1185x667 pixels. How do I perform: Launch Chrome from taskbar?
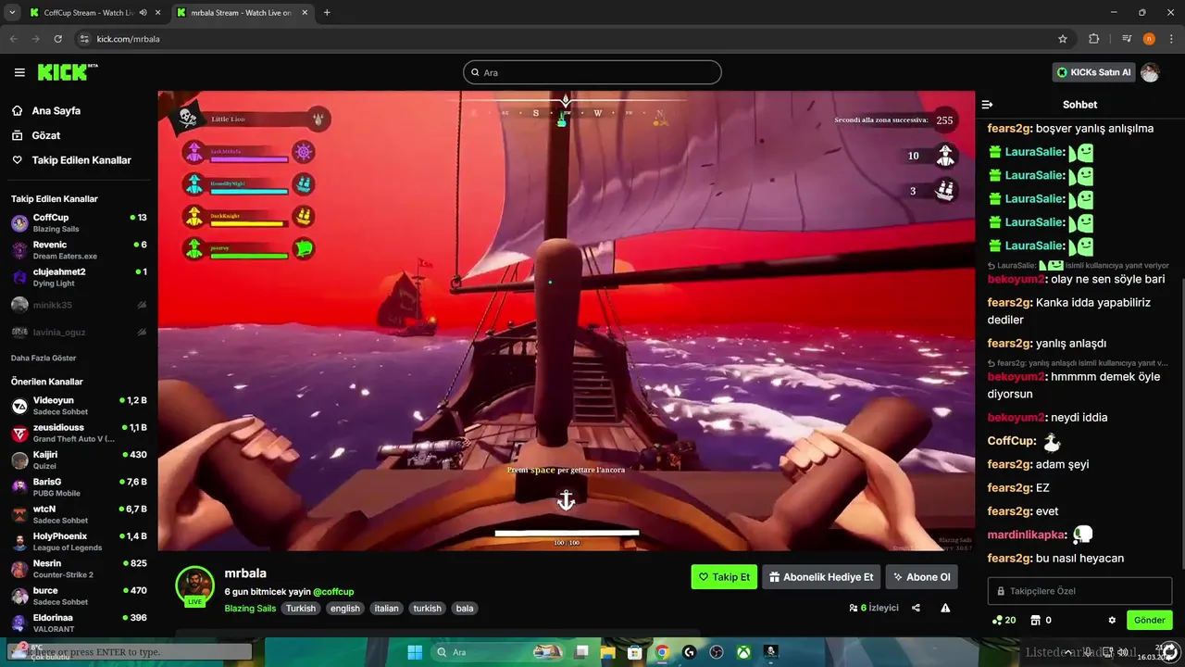click(x=662, y=652)
